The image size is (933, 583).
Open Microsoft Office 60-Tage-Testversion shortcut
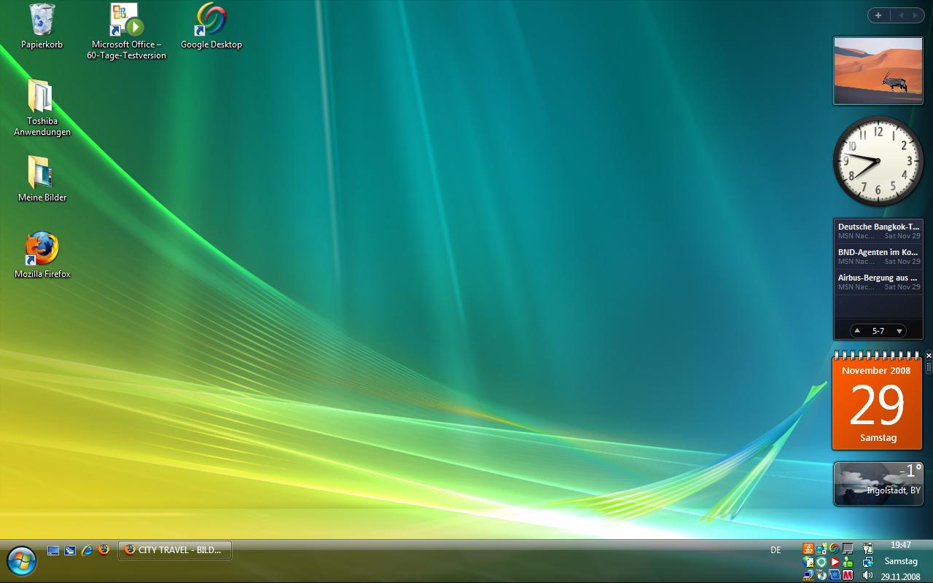click(x=127, y=20)
